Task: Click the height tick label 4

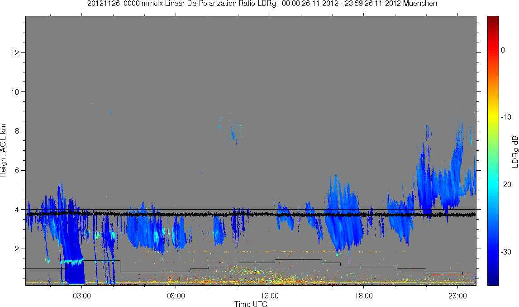Action: (17, 210)
